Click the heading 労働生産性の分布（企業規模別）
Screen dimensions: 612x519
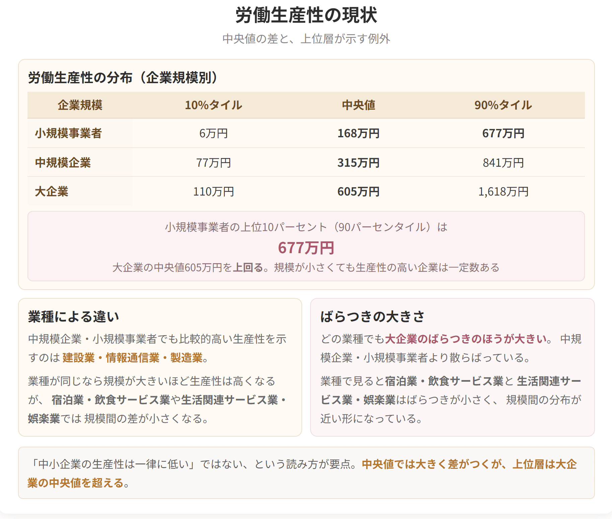(x=123, y=78)
